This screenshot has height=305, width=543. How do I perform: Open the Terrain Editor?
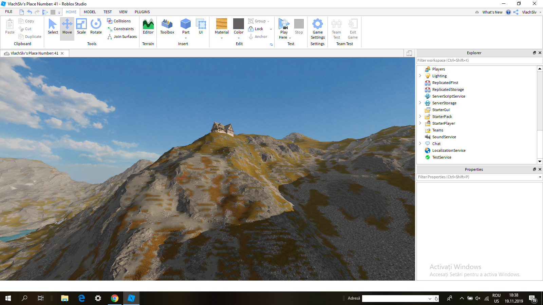tap(148, 26)
